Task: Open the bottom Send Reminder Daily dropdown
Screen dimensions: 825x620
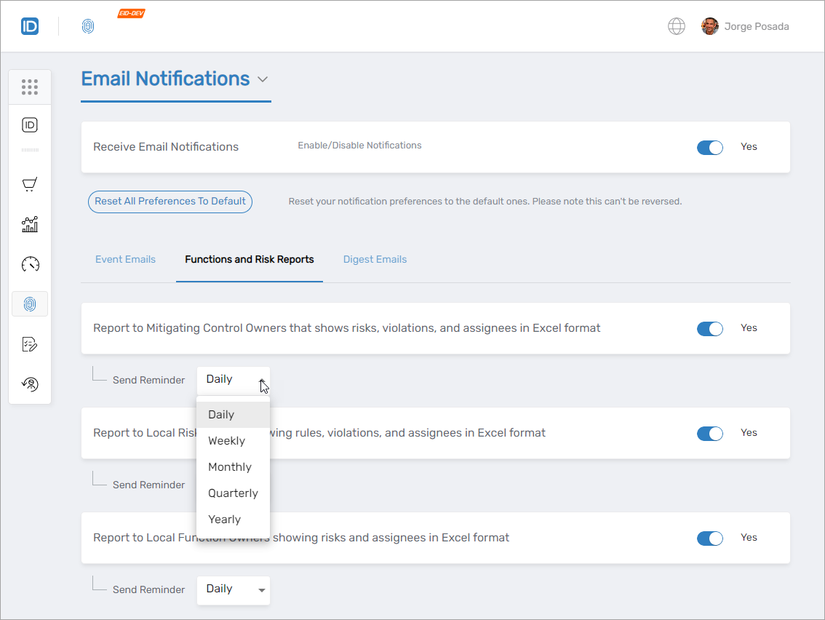Action: 233,589
